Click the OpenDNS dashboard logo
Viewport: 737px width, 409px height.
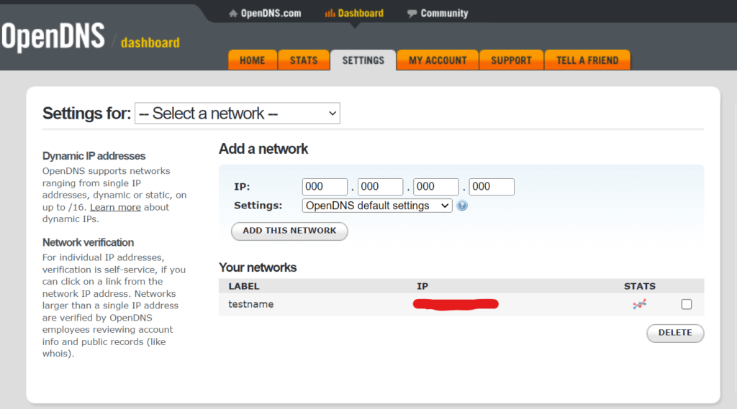click(x=90, y=37)
